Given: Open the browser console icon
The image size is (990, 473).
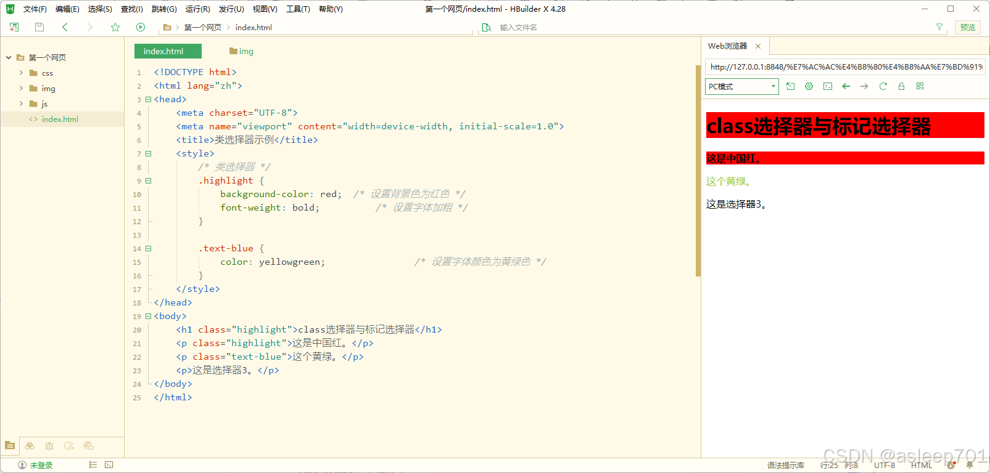Looking at the screenshot, I should (x=828, y=86).
